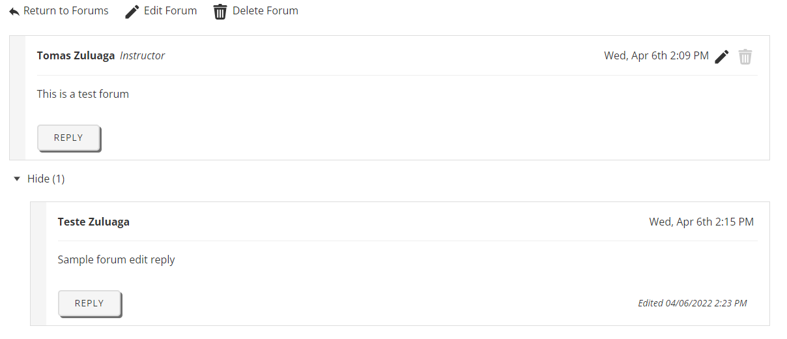Click the Tomas Zuluaga author name
This screenshot has width=787, height=339.
(x=76, y=56)
